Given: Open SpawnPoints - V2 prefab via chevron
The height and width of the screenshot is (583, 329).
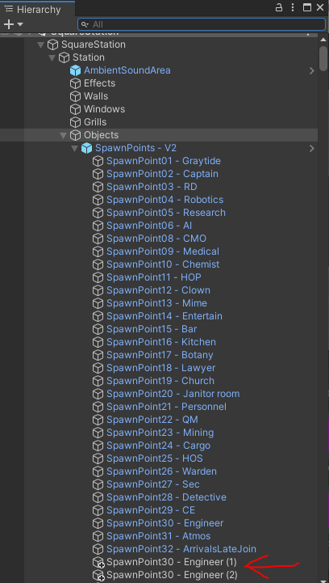Looking at the screenshot, I should click(311, 148).
